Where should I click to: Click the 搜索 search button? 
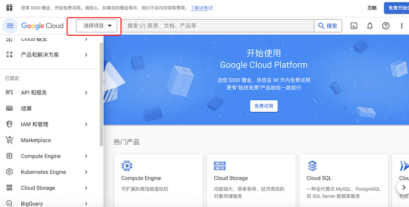click(328, 26)
